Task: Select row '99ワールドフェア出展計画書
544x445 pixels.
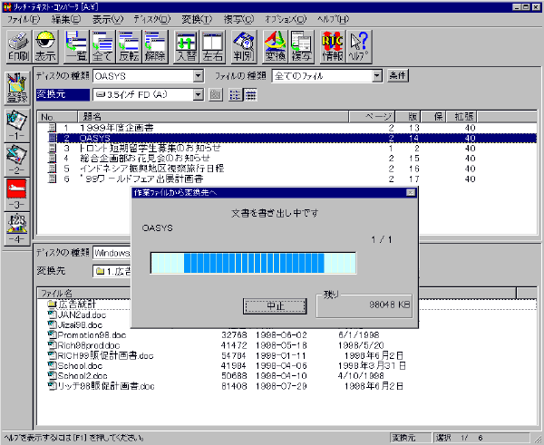Action: pos(287,179)
